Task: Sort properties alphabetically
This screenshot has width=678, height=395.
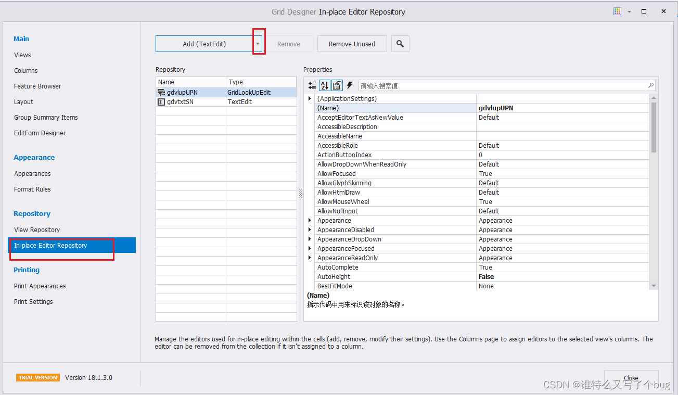Action: 324,85
